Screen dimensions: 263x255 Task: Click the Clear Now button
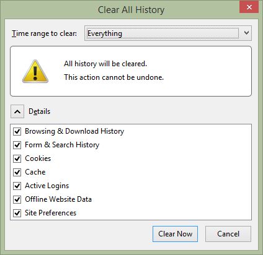175,234
